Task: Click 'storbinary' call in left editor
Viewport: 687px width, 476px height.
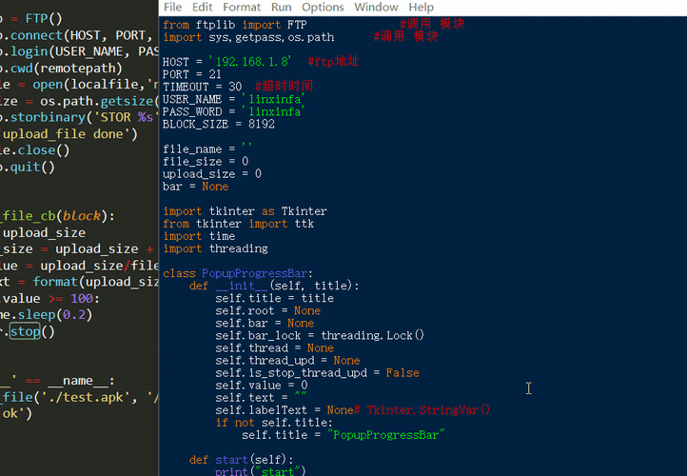Action: pos(48,117)
